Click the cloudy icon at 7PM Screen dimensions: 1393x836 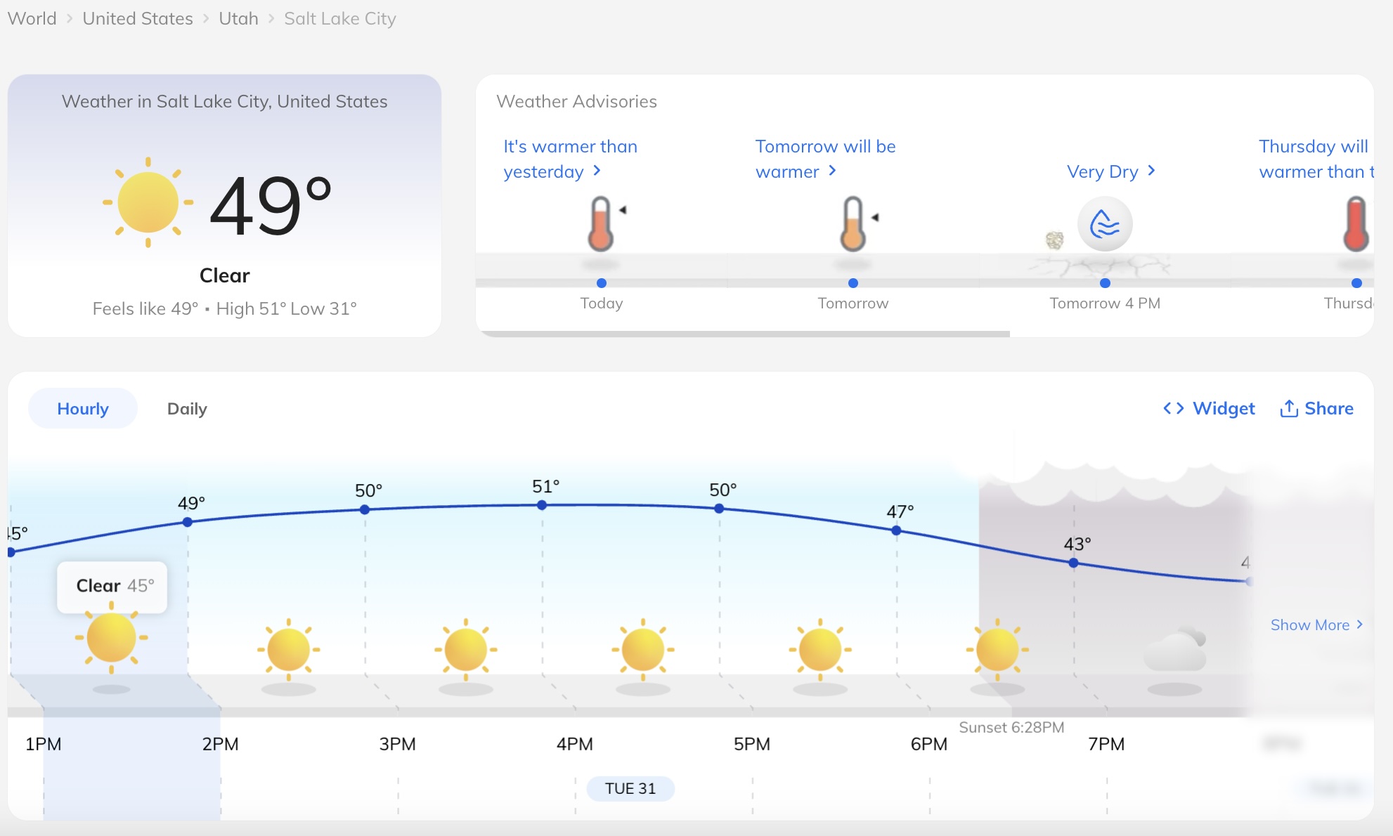coord(1174,651)
